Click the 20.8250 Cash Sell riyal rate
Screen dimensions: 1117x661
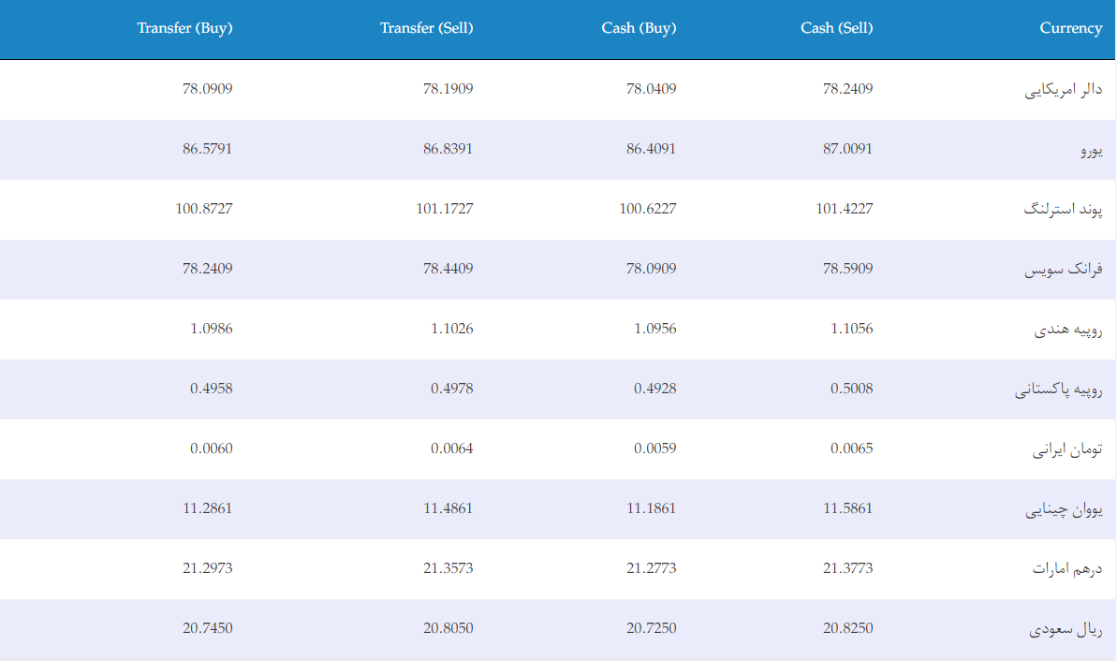pyautogui.click(x=847, y=627)
